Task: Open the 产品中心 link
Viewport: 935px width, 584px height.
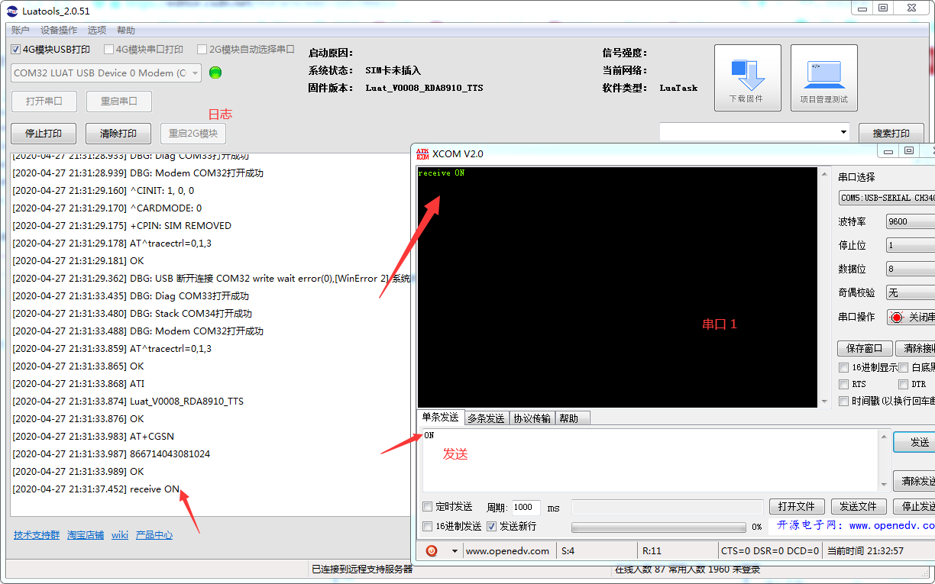Action: click(x=154, y=535)
